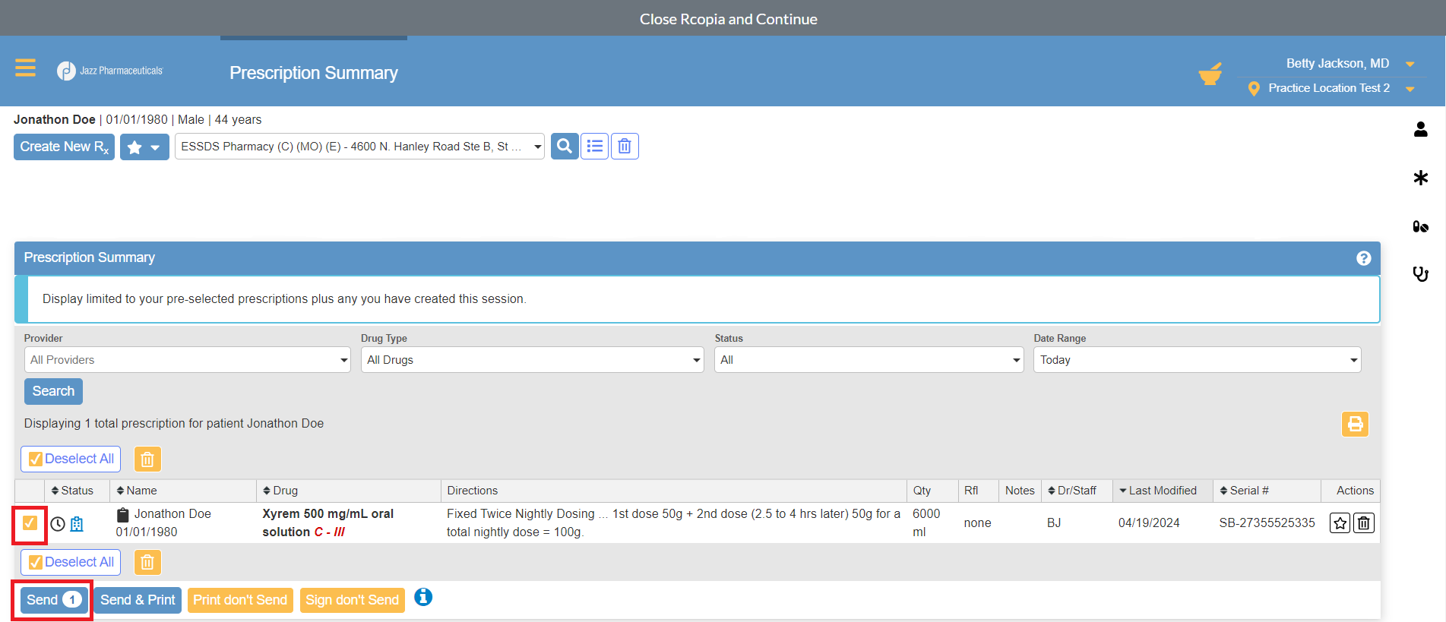Click the pharmacy list icon button
This screenshot has height=622, width=1446.
595,146
